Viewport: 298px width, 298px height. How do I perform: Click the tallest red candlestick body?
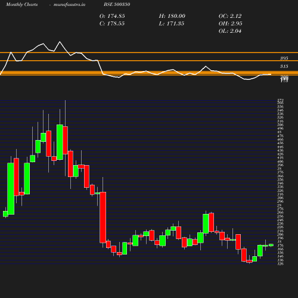(x=103, y=218)
